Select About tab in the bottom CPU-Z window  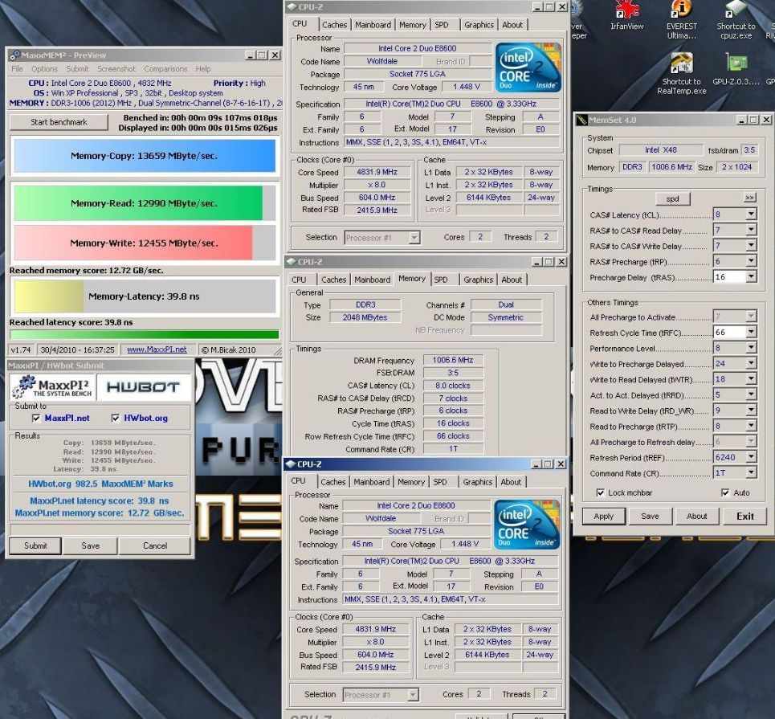(511, 482)
